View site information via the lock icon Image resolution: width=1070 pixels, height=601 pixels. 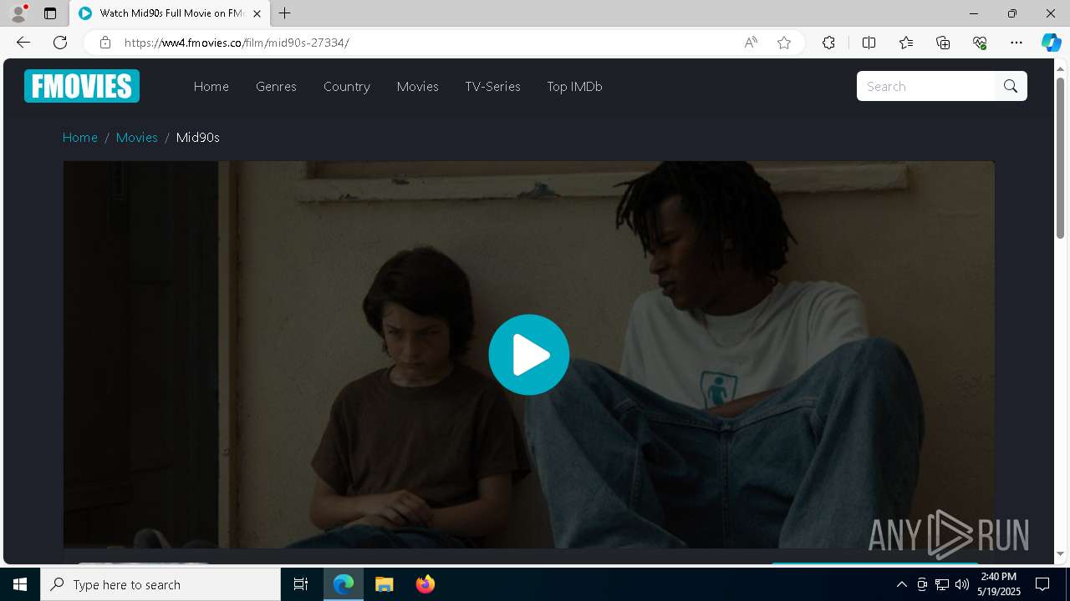[105, 43]
